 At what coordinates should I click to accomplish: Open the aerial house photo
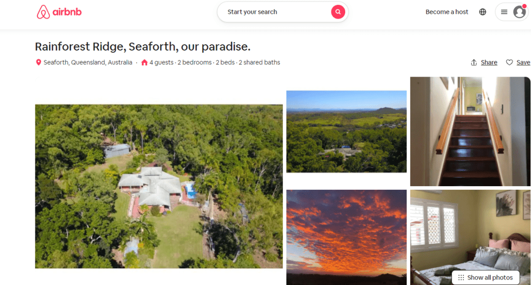tap(159, 186)
